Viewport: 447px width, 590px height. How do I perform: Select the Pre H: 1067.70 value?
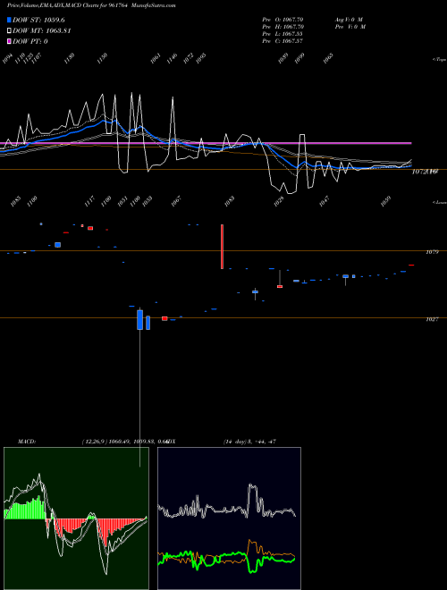283,27
